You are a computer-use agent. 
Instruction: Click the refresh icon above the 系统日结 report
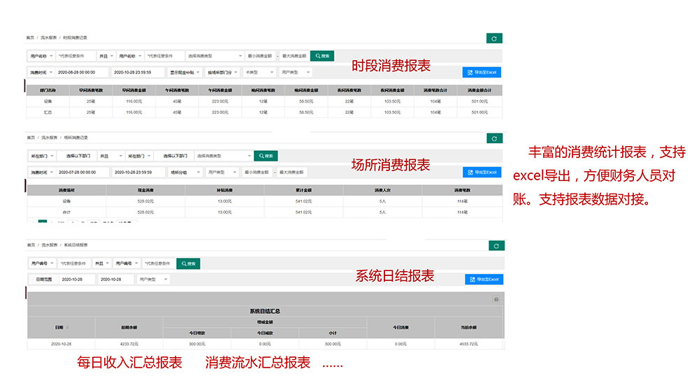tap(496, 246)
